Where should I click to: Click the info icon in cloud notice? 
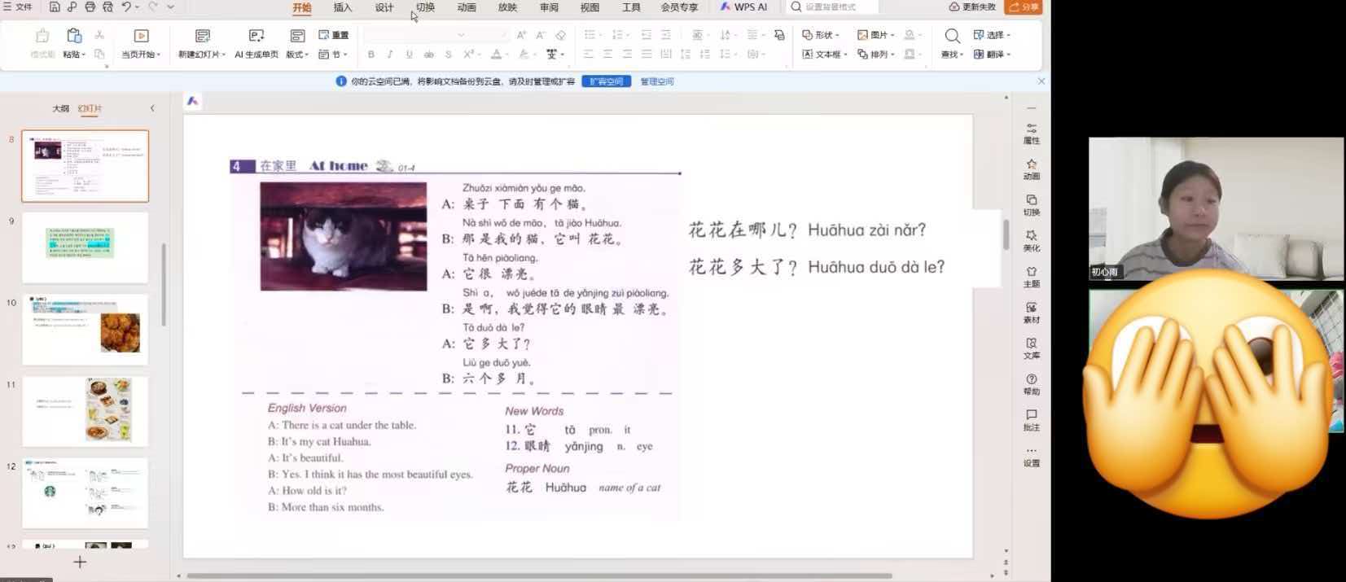click(341, 81)
